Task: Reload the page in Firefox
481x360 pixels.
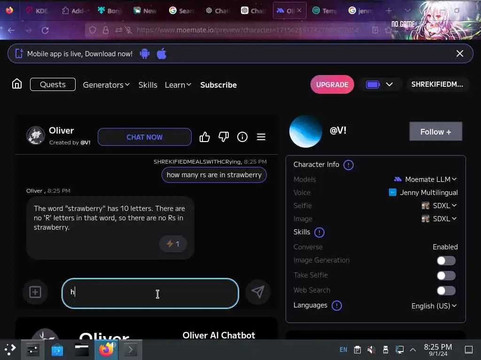Action: pyautogui.click(x=45, y=30)
